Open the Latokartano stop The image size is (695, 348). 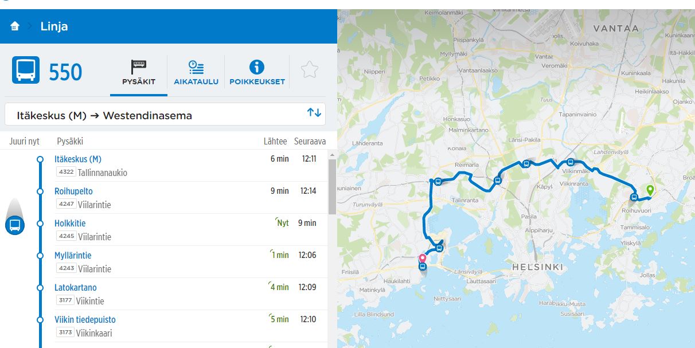tap(76, 287)
